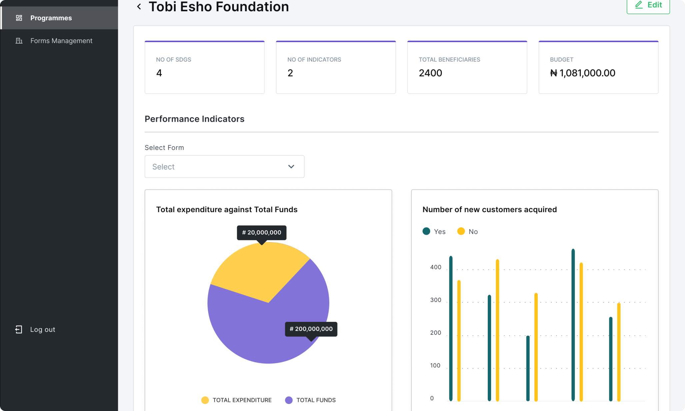This screenshot has height=411, width=685.
Task: Click the Total Beneficiaries card
Action: [467, 67]
